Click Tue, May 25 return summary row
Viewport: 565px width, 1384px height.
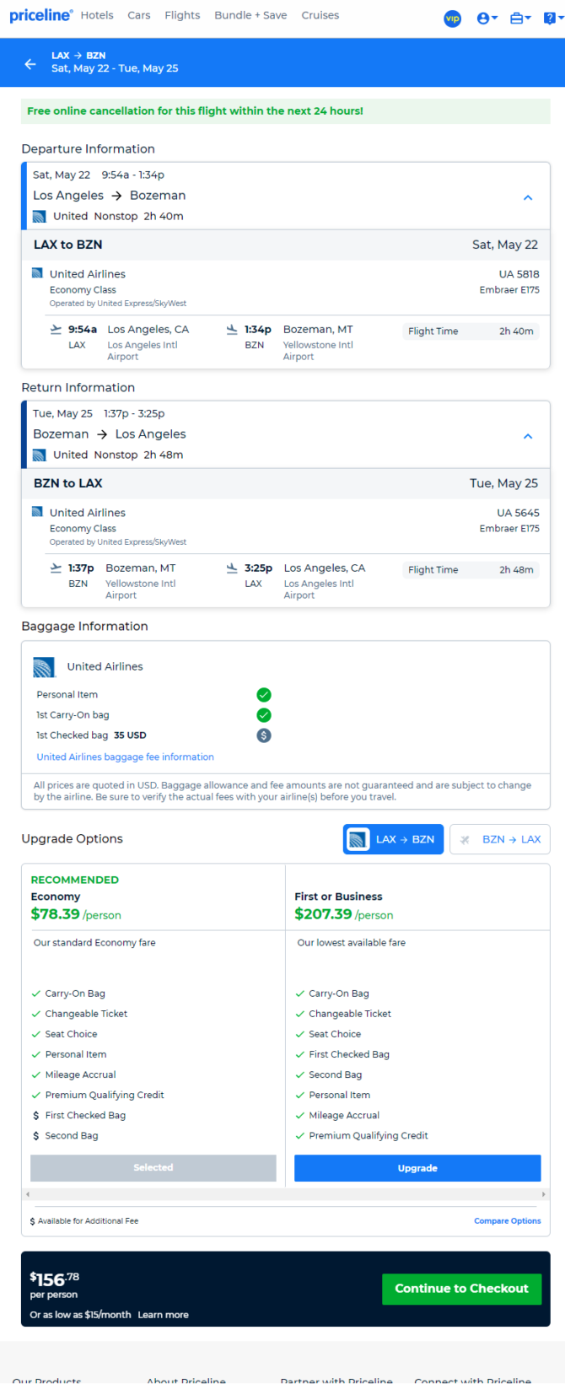click(286, 434)
